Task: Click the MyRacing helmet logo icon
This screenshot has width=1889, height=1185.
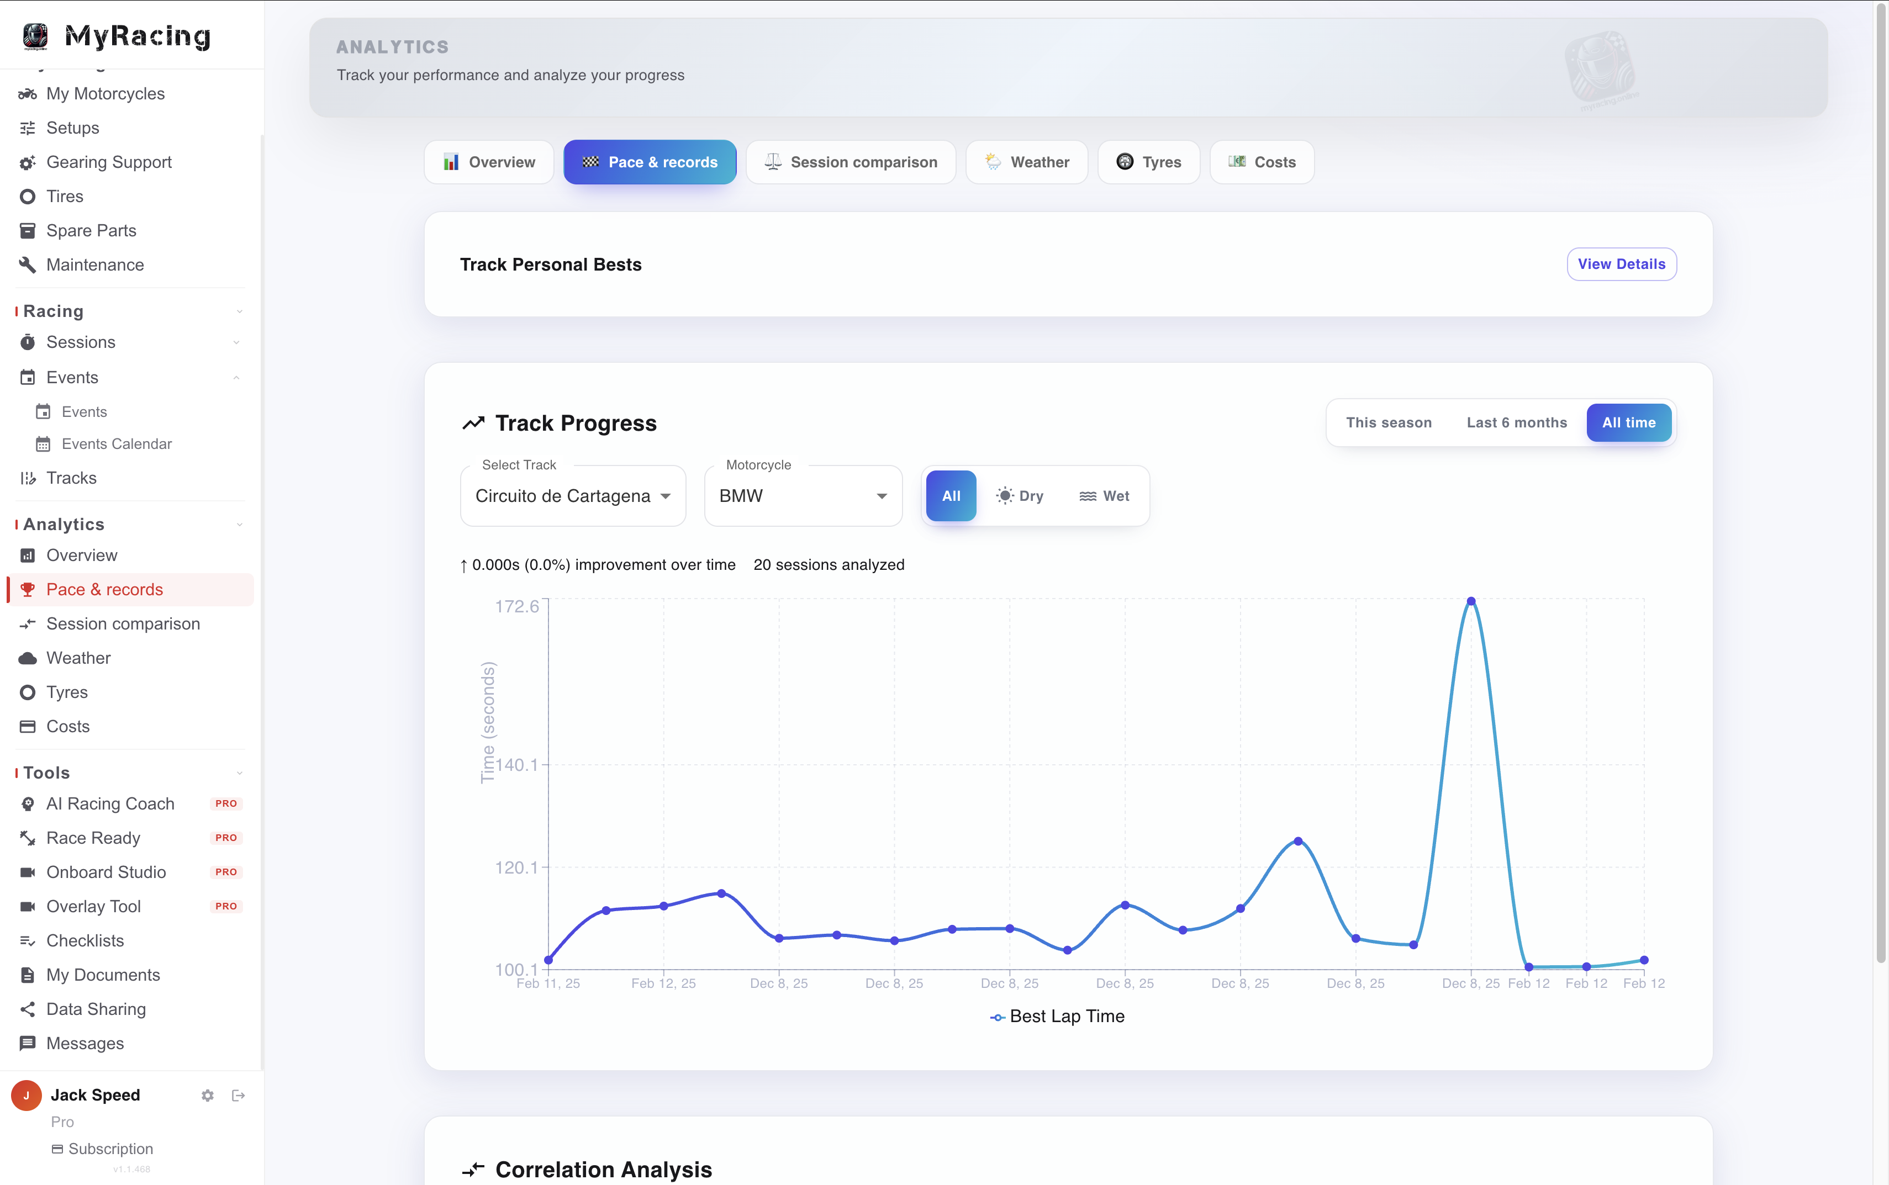Action: pos(35,36)
